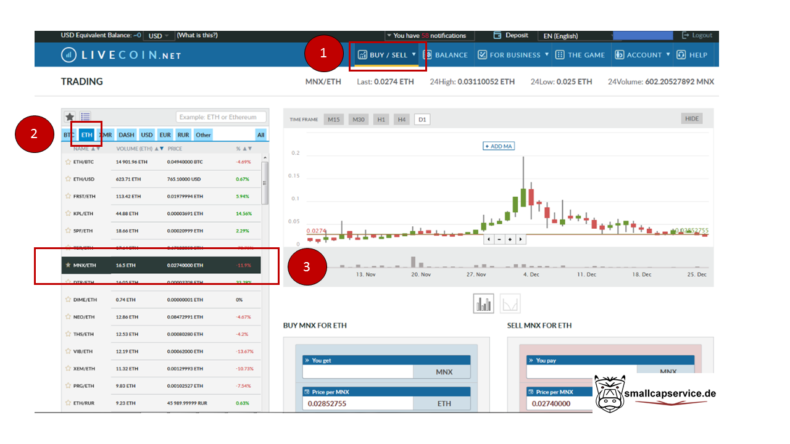Switch to the depth chart view icon
The height and width of the screenshot is (444, 790).
pos(510,304)
